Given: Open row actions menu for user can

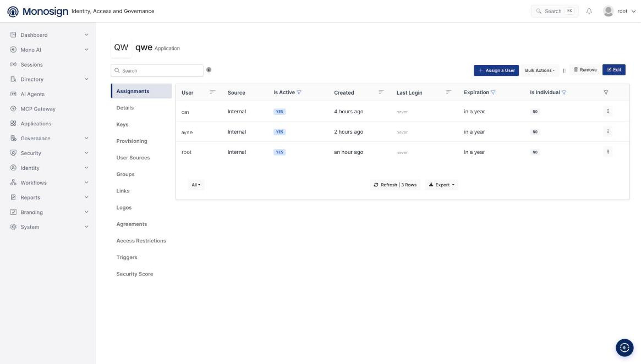Looking at the screenshot, I should pyautogui.click(x=608, y=111).
